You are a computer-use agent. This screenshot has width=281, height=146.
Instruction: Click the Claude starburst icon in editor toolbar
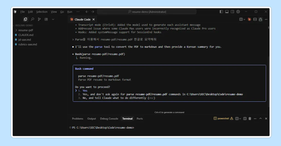pos(249,19)
